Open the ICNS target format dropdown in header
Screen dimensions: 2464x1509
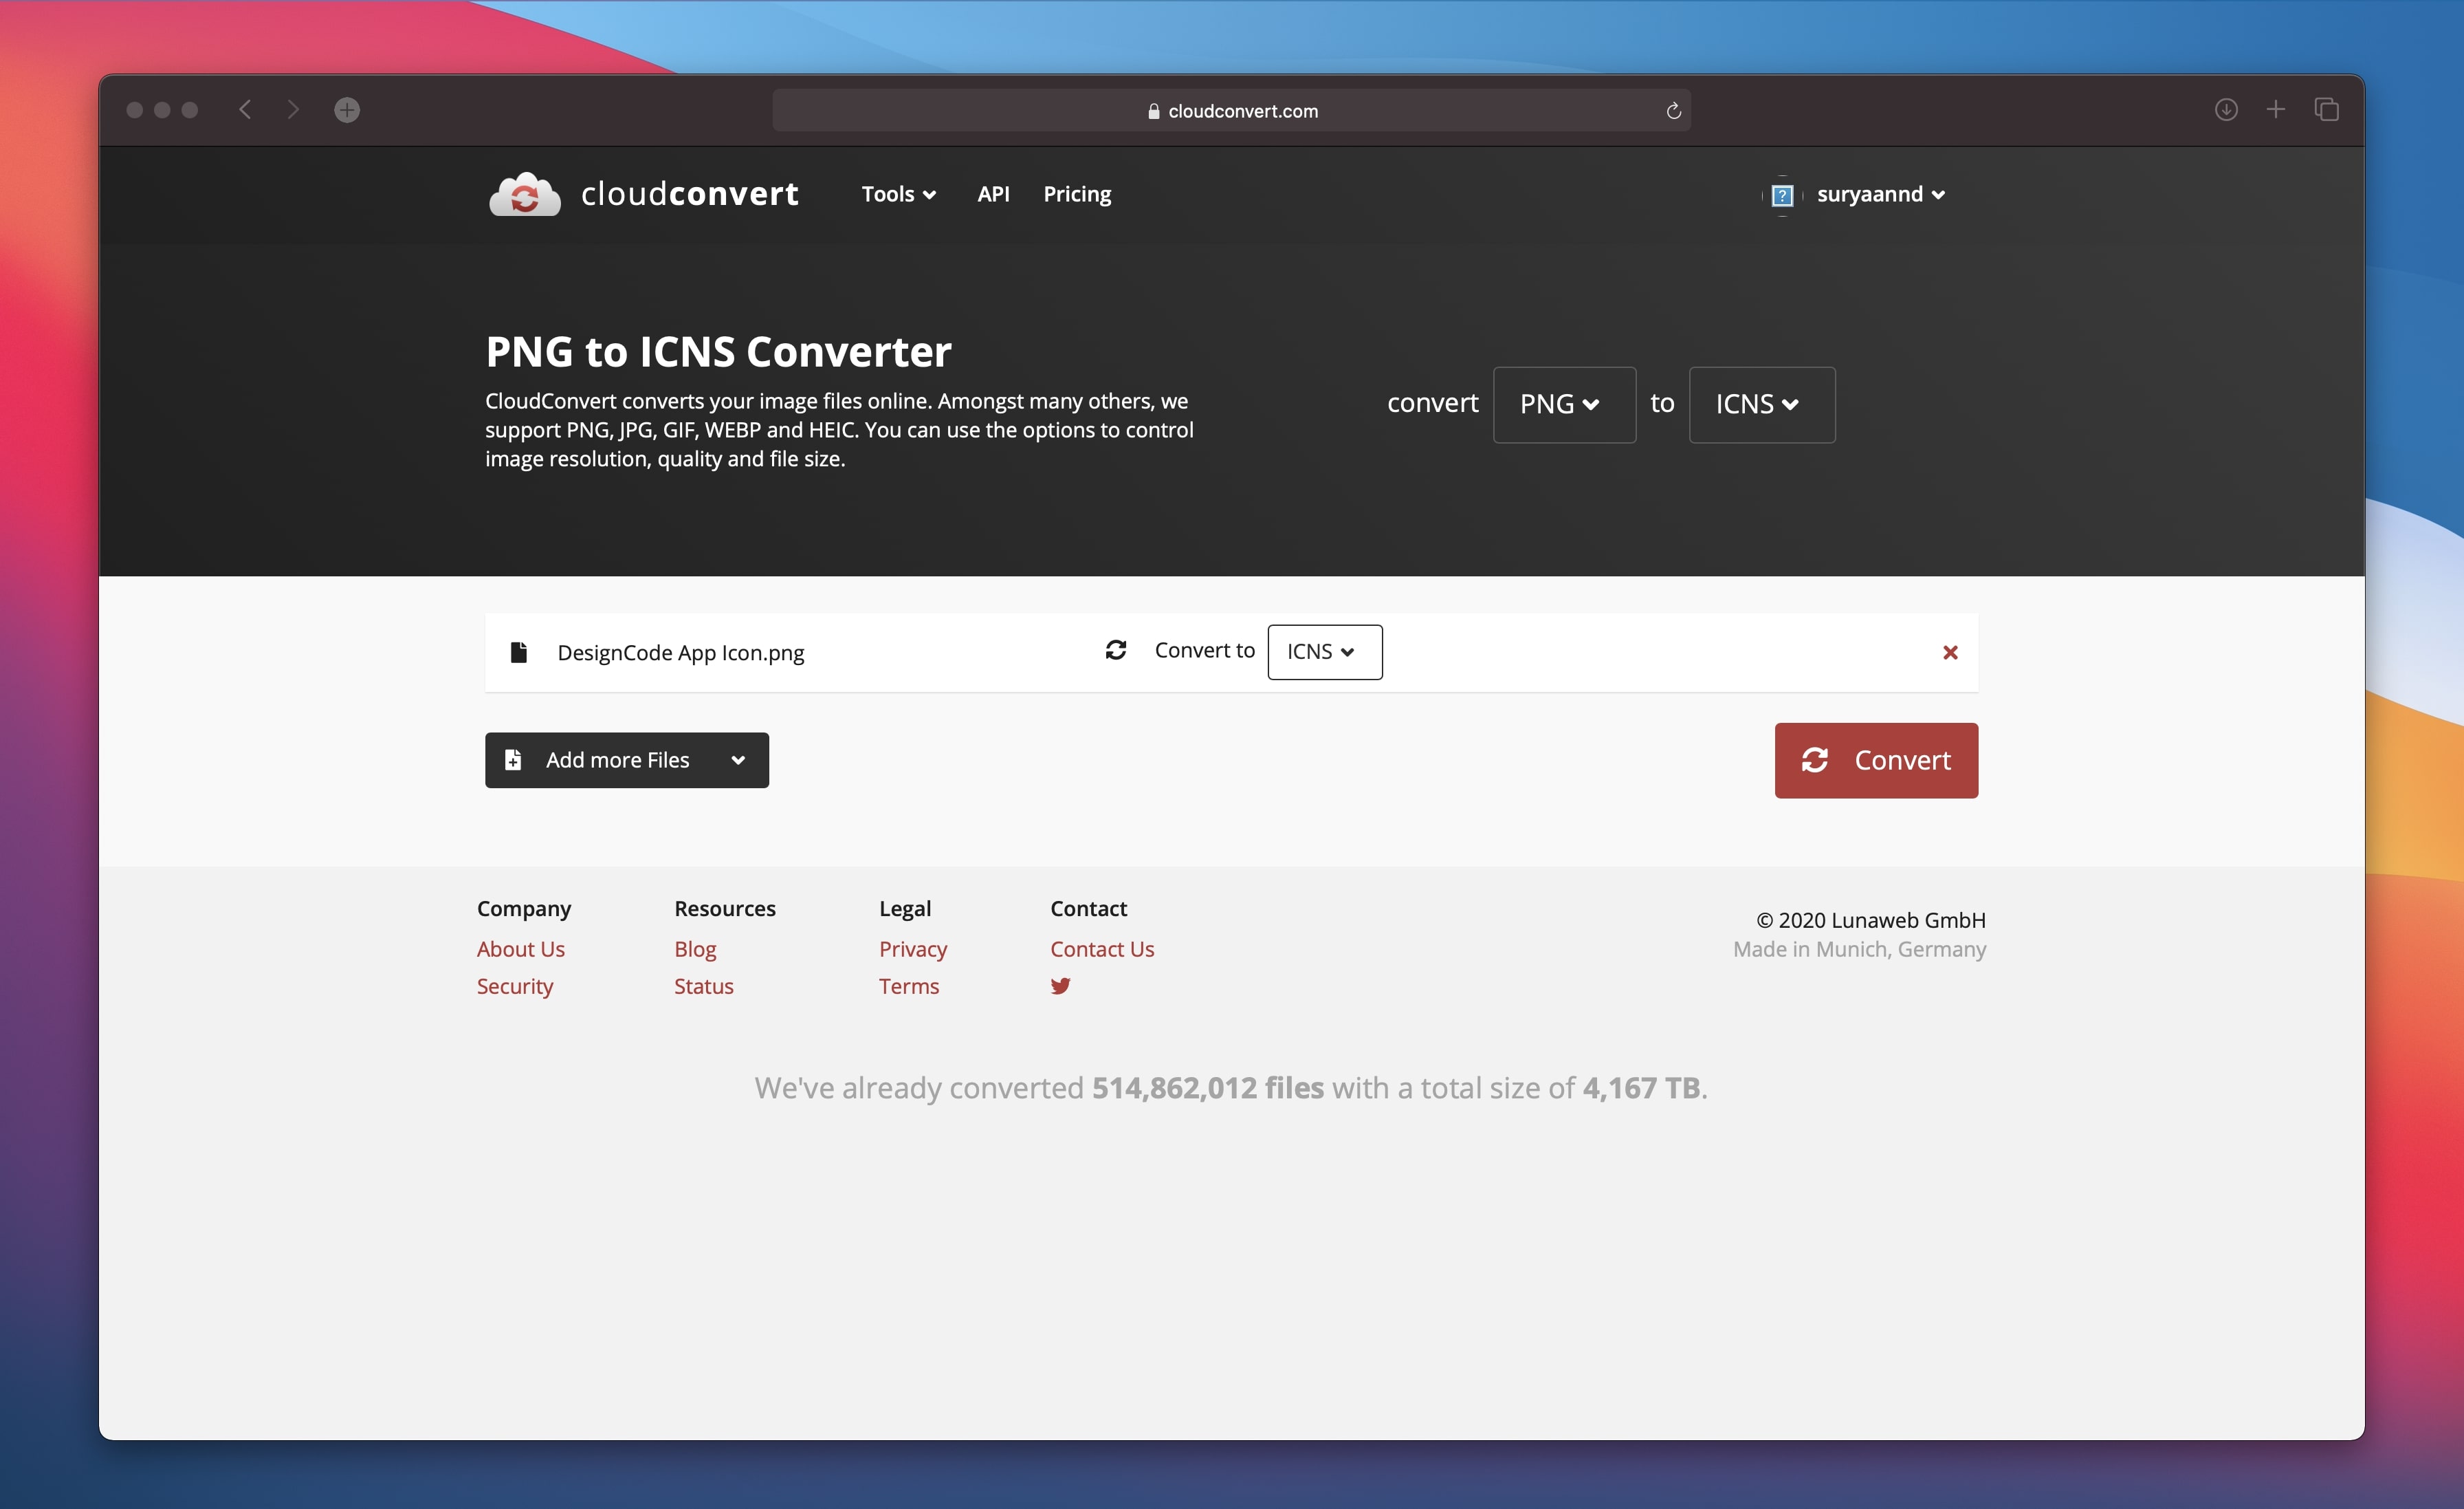pos(1761,404)
